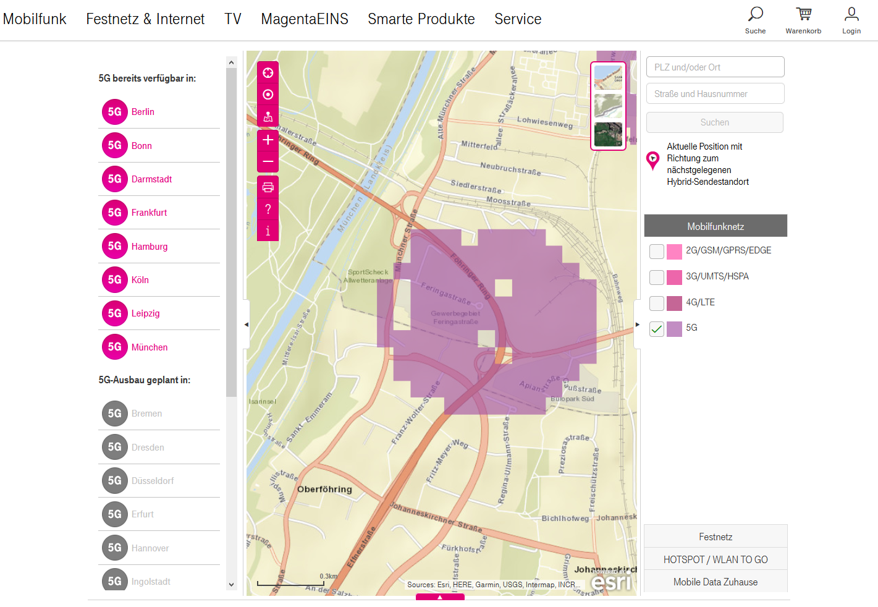The width and height of the screenshot is (878, 607).
Task: Click grey 5G badge next to Bremen
Action: 115,414
